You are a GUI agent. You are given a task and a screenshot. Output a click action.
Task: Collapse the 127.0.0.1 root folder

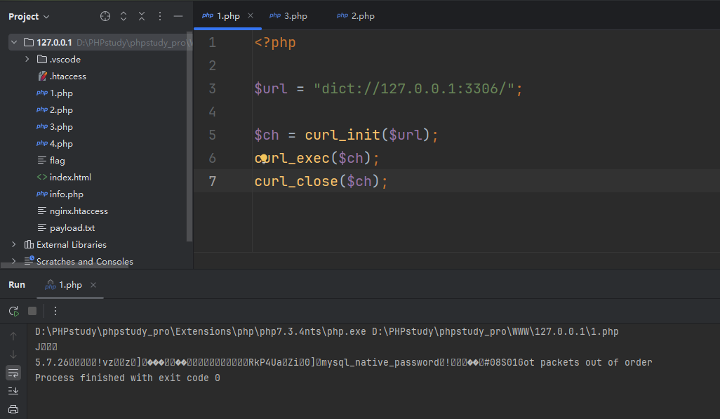click(x=13, y=43)
